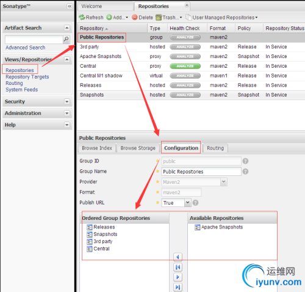Select the Repositories main tab
This screenshot has height=292, width=305.
point(154,6)
